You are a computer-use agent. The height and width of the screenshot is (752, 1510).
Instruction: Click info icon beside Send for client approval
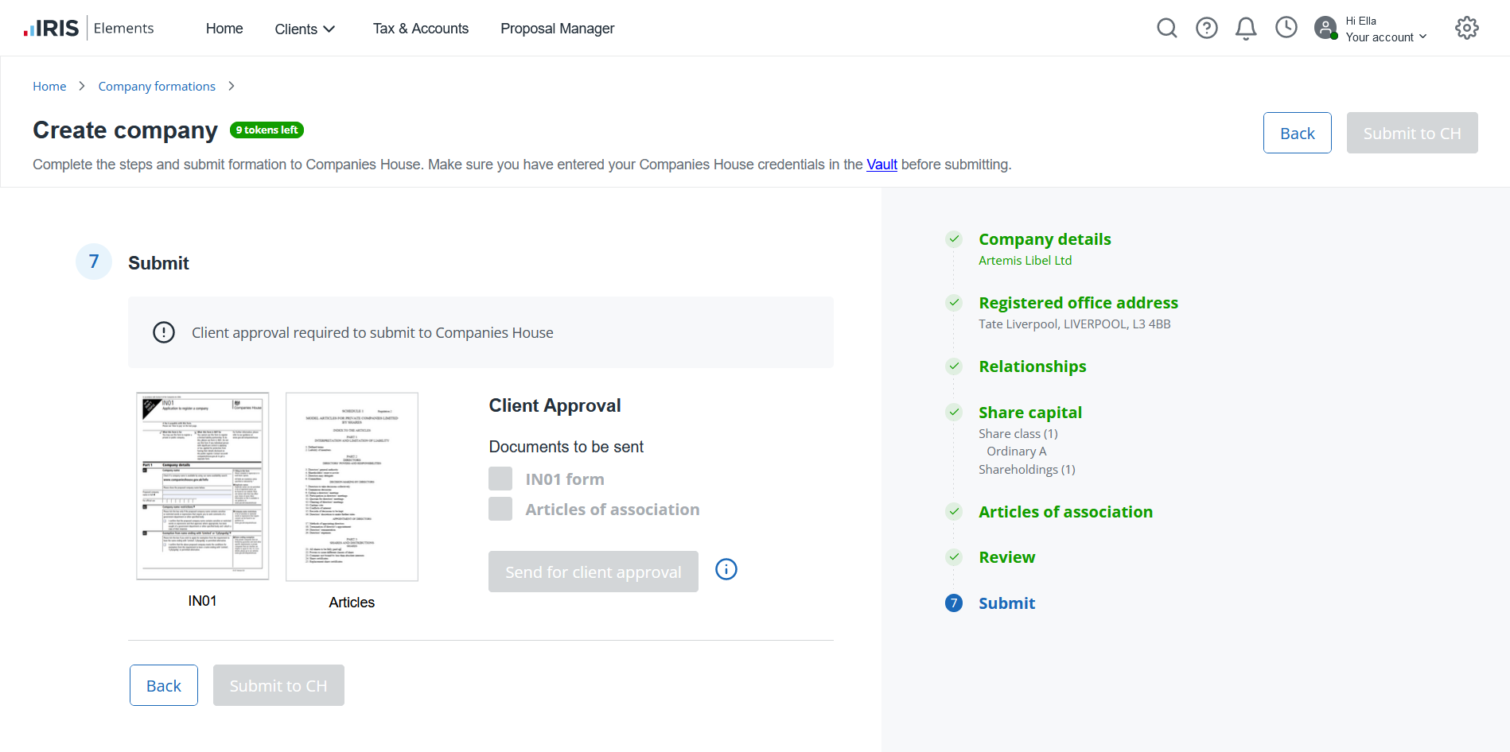point(726,569)
